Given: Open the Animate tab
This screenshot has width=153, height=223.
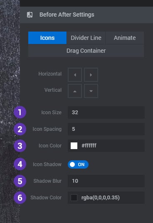Looking at the screenshot, I should point(125,38).
